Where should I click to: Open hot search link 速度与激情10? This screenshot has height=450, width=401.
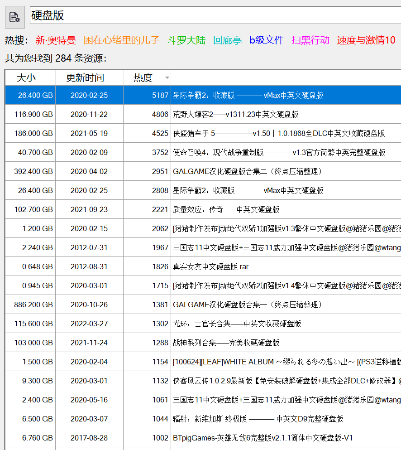click(x=366, y=40)
